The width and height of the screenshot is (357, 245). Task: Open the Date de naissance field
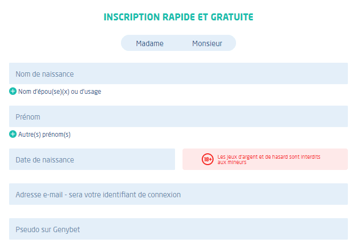pos(92,159)
